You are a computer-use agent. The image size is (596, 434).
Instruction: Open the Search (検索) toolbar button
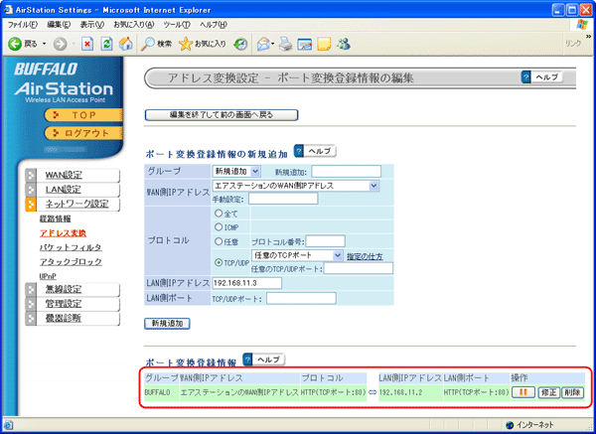pyautogui.click(x=156, y=44)
